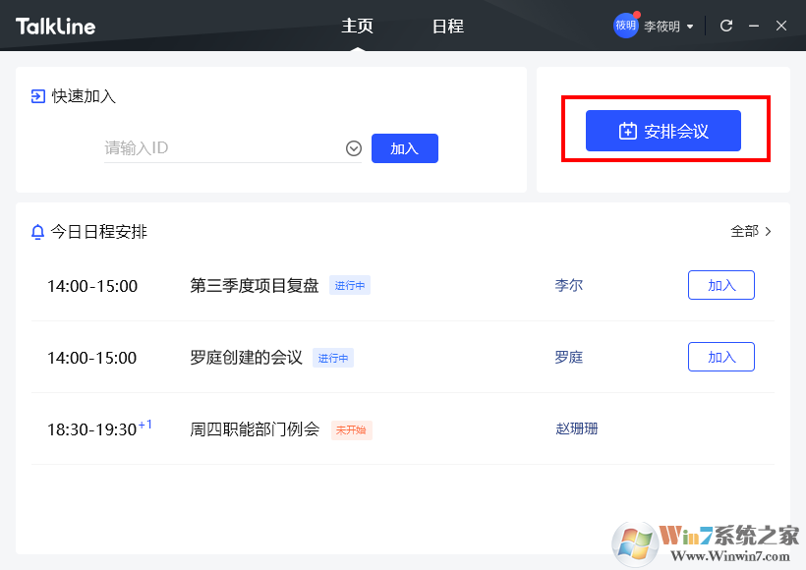Click the 安排会议 button
This screenshot has height=570, width=806.
(663, 131)
